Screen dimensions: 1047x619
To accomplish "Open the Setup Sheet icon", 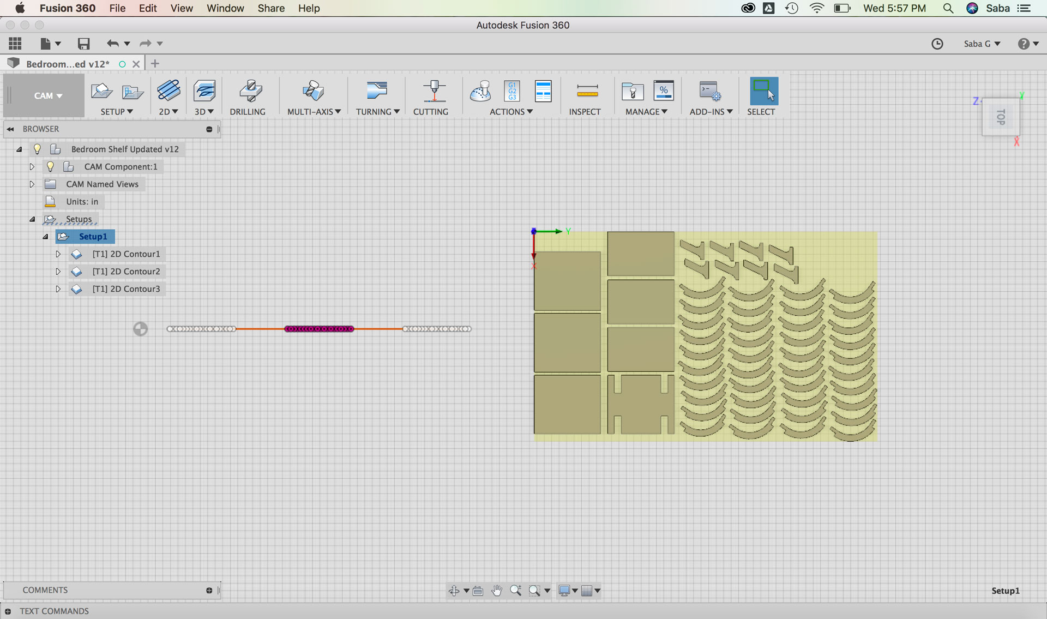I will click(543, 92).
